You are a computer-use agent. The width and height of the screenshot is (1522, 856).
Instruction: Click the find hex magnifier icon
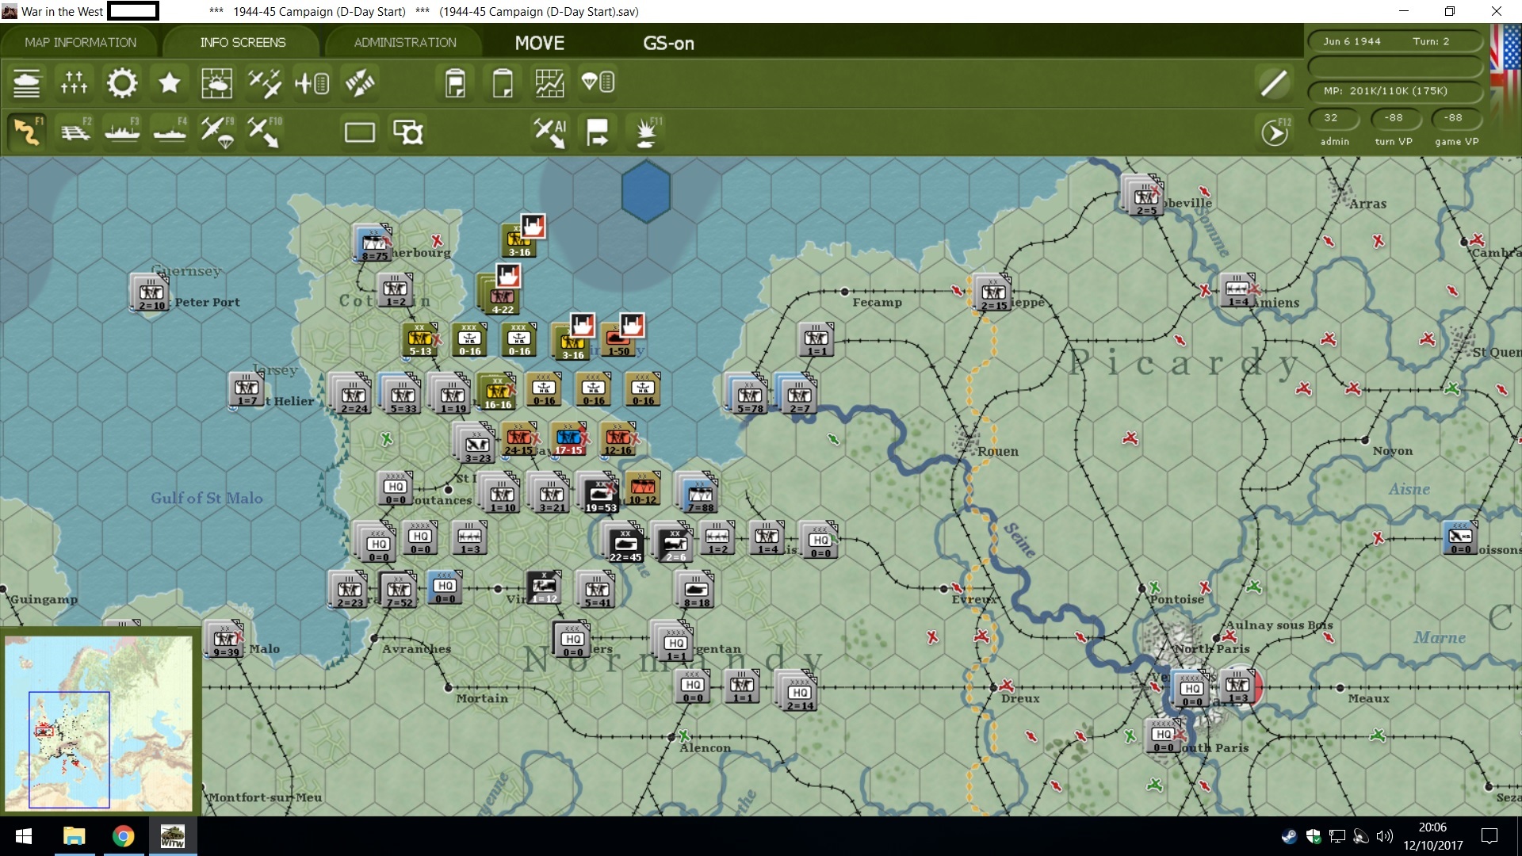[x=408, y=132]
